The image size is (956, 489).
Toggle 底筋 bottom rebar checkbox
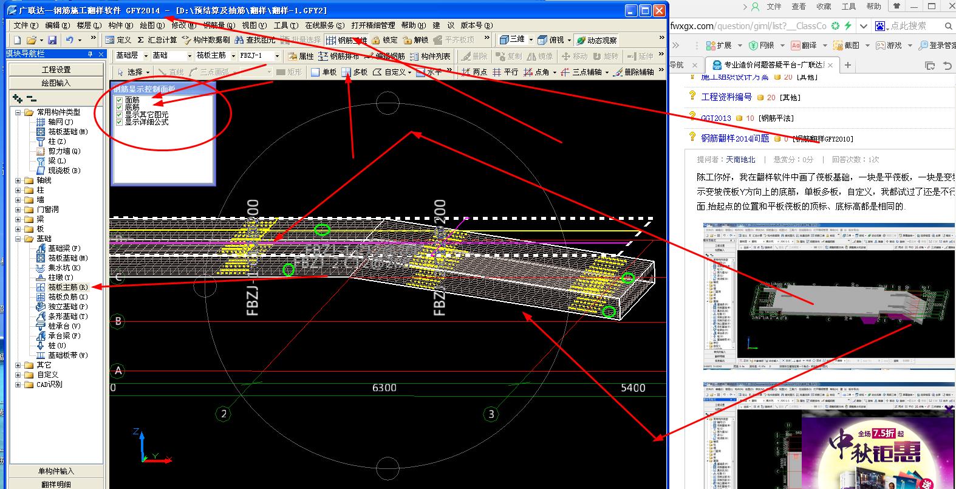(x=119, y=108)
